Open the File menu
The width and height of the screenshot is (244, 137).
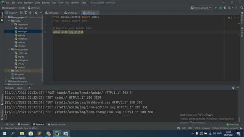point(8,3)
